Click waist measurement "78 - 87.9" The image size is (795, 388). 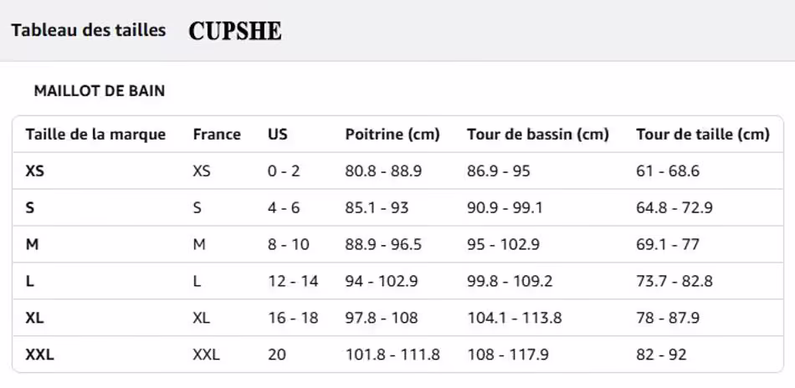(668, 318)
